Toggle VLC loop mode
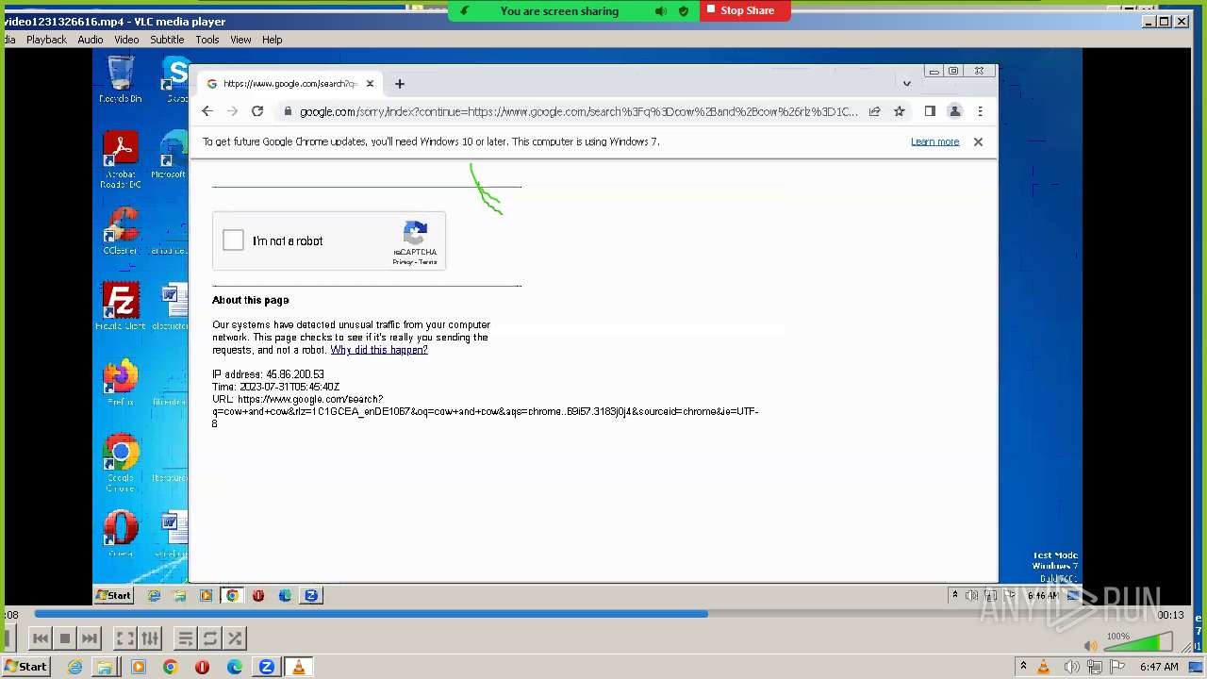The image size is (1207, 679). [x=210, y=638]
